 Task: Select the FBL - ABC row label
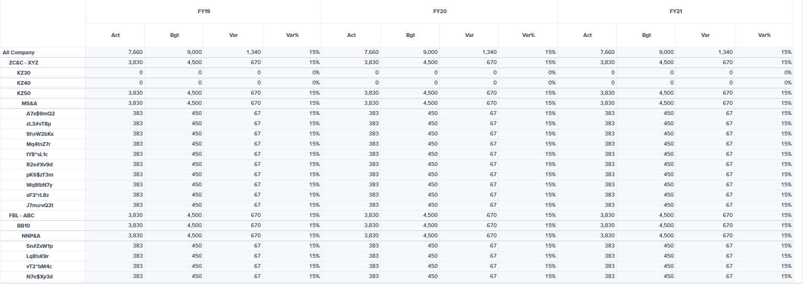[x=22, y=216]
